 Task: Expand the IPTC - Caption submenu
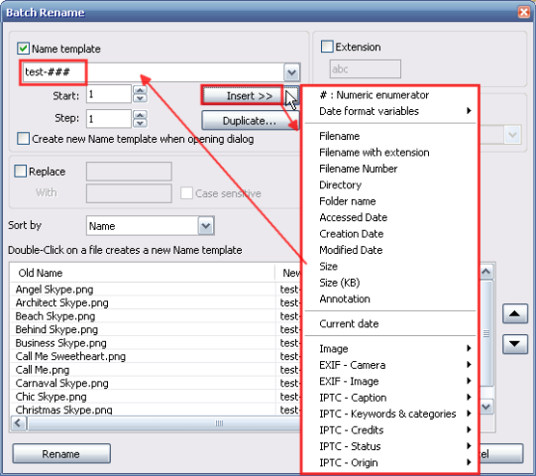[x=390, y=398]
